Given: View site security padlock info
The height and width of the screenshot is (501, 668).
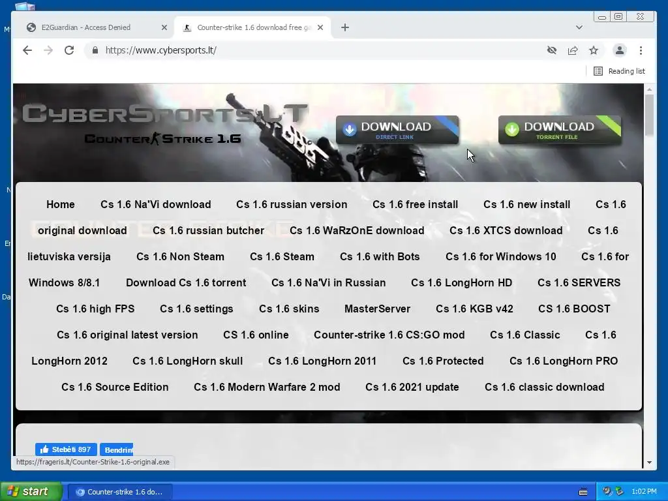Looking at the screenshot, I should 95,50.
